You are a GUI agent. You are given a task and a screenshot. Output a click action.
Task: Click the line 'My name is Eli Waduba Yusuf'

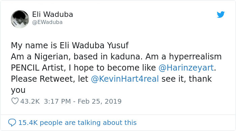[x=70, y=46]
